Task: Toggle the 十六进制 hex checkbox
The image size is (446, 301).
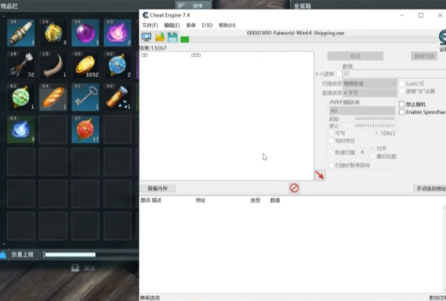Action: coord(339,74)
